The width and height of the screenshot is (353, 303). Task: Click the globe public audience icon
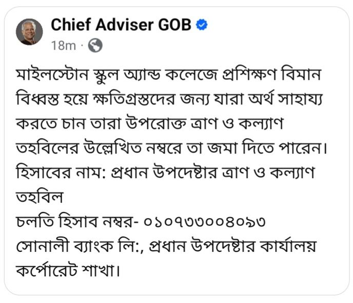click(x=95, y=46)
